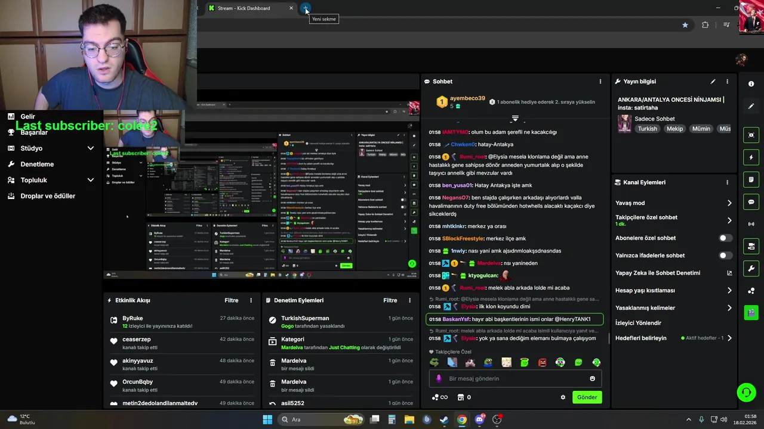Open Etkinlik Akışı three-dot menu

[x=251, y=300]
